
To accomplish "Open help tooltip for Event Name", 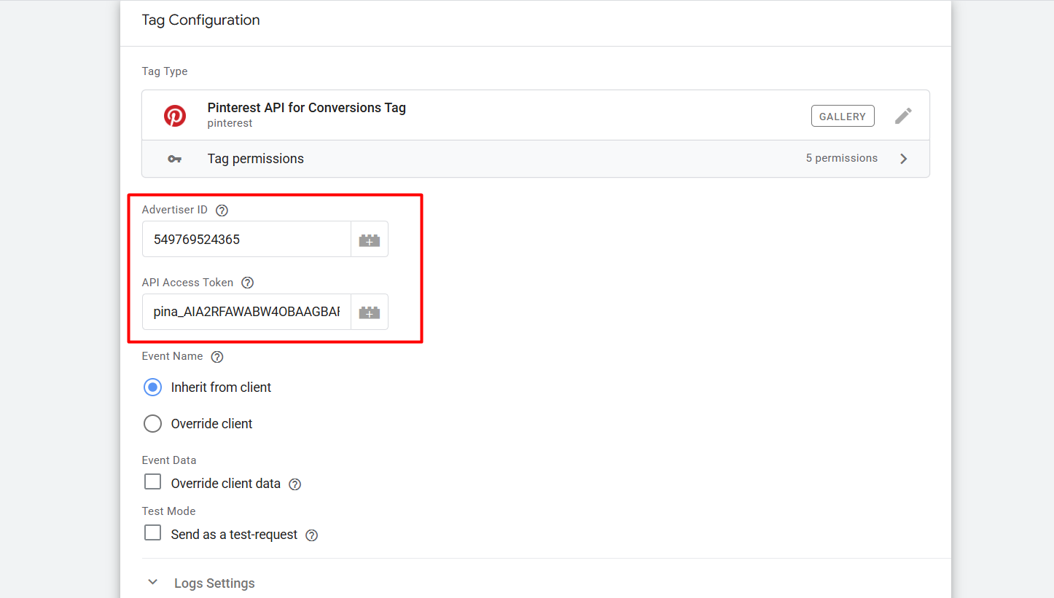I will (x=217, y=357).
